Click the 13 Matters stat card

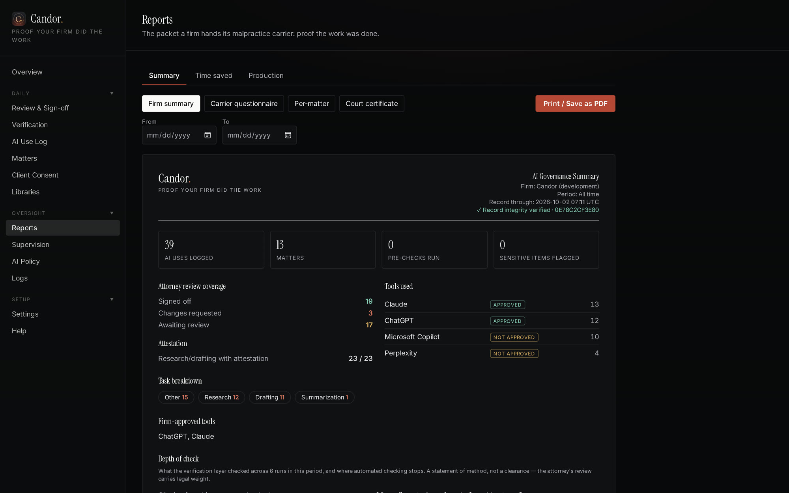click(323, 250)
